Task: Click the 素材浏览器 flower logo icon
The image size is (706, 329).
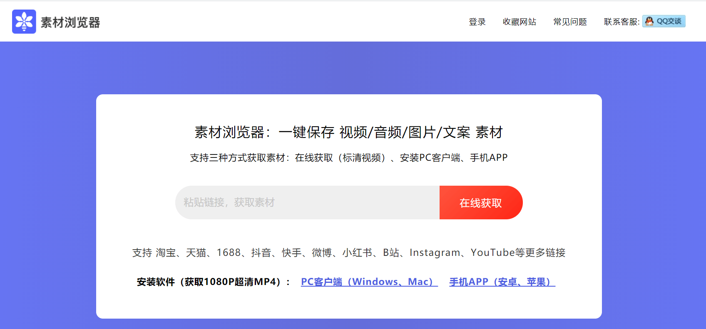Action: pyautogui.click(x=24, y=22)
